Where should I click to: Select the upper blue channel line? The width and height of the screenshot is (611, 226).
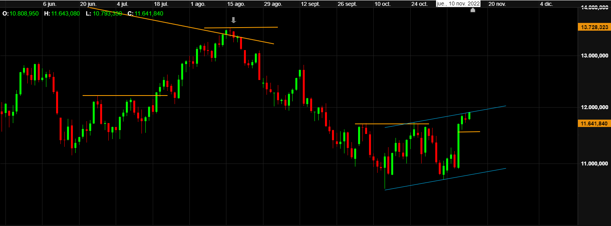pyautogui.click(x=445, y=116)
